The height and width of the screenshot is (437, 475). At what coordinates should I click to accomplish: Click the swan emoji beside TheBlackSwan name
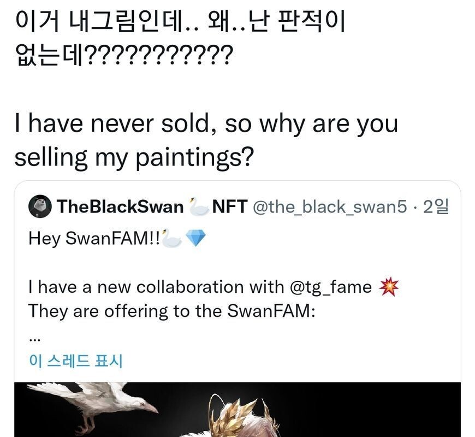(198, 206)
